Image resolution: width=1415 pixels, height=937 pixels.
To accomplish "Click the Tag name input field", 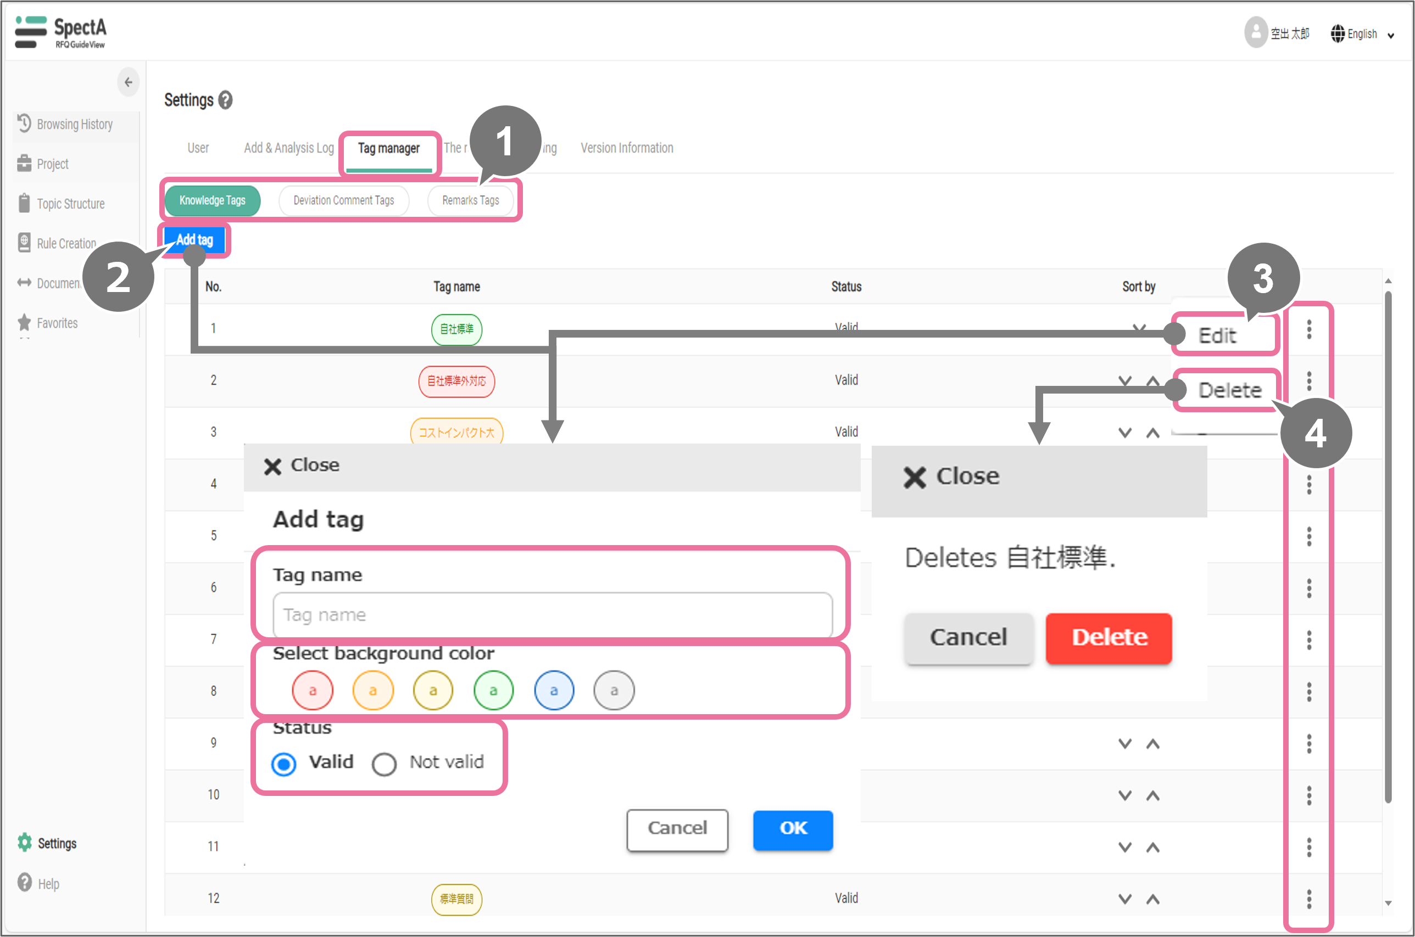I will pos(552,615).
